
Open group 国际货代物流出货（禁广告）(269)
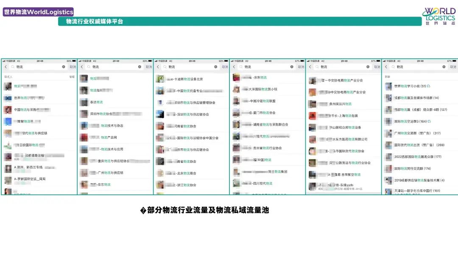(x=420, y=145)
